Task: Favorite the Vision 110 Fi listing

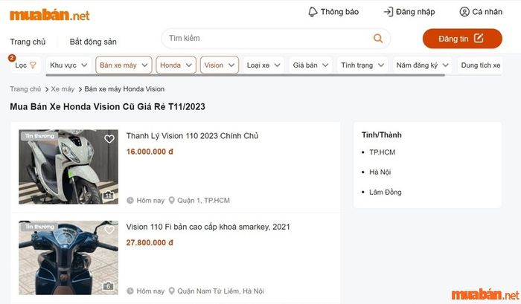Action: tap(109, 229)
